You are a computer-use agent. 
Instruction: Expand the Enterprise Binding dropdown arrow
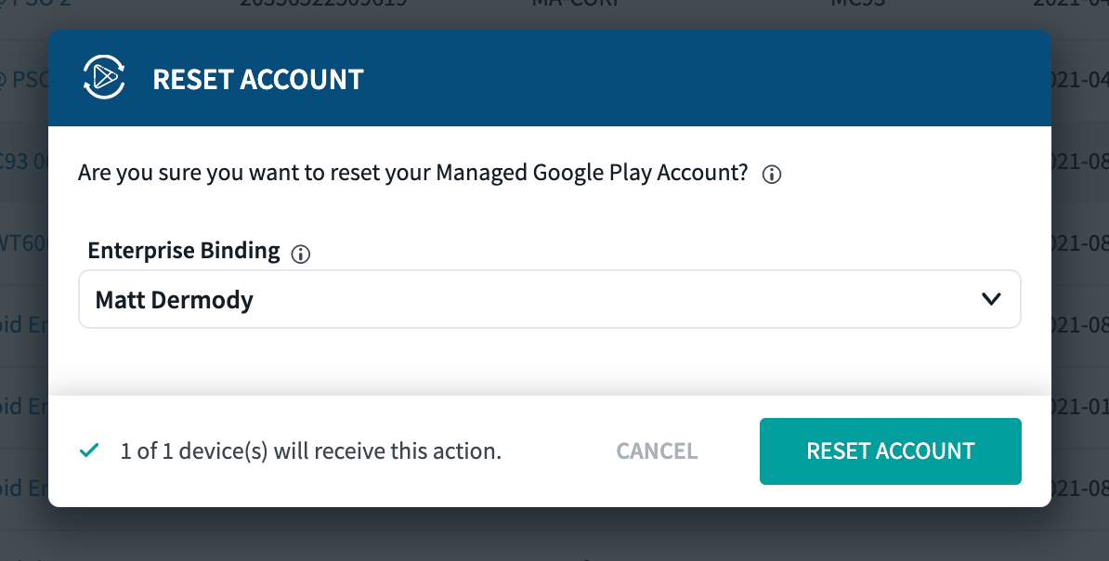991,299
